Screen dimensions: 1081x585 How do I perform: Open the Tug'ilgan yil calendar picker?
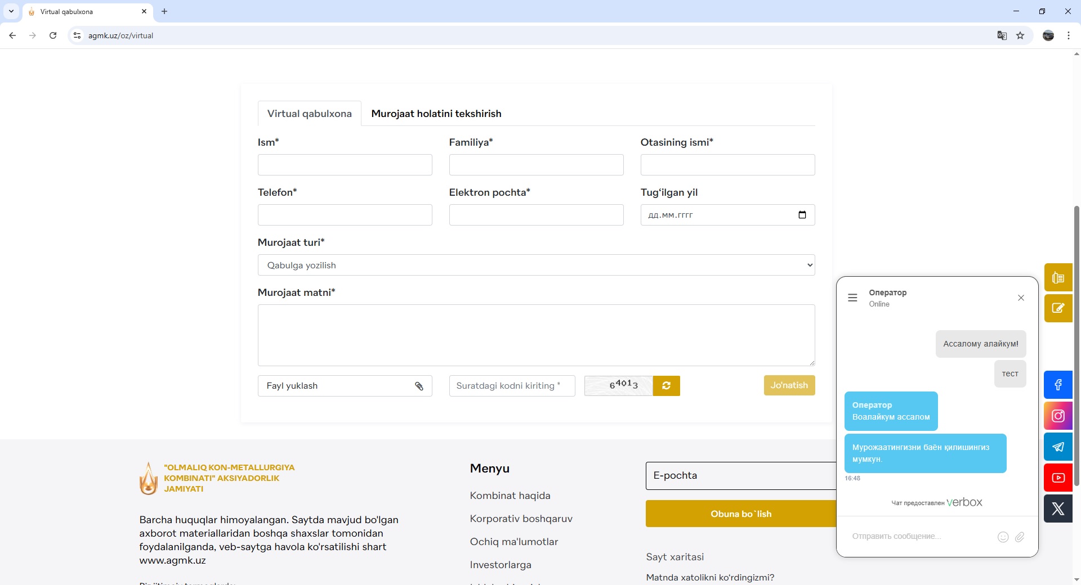(802, 215)
